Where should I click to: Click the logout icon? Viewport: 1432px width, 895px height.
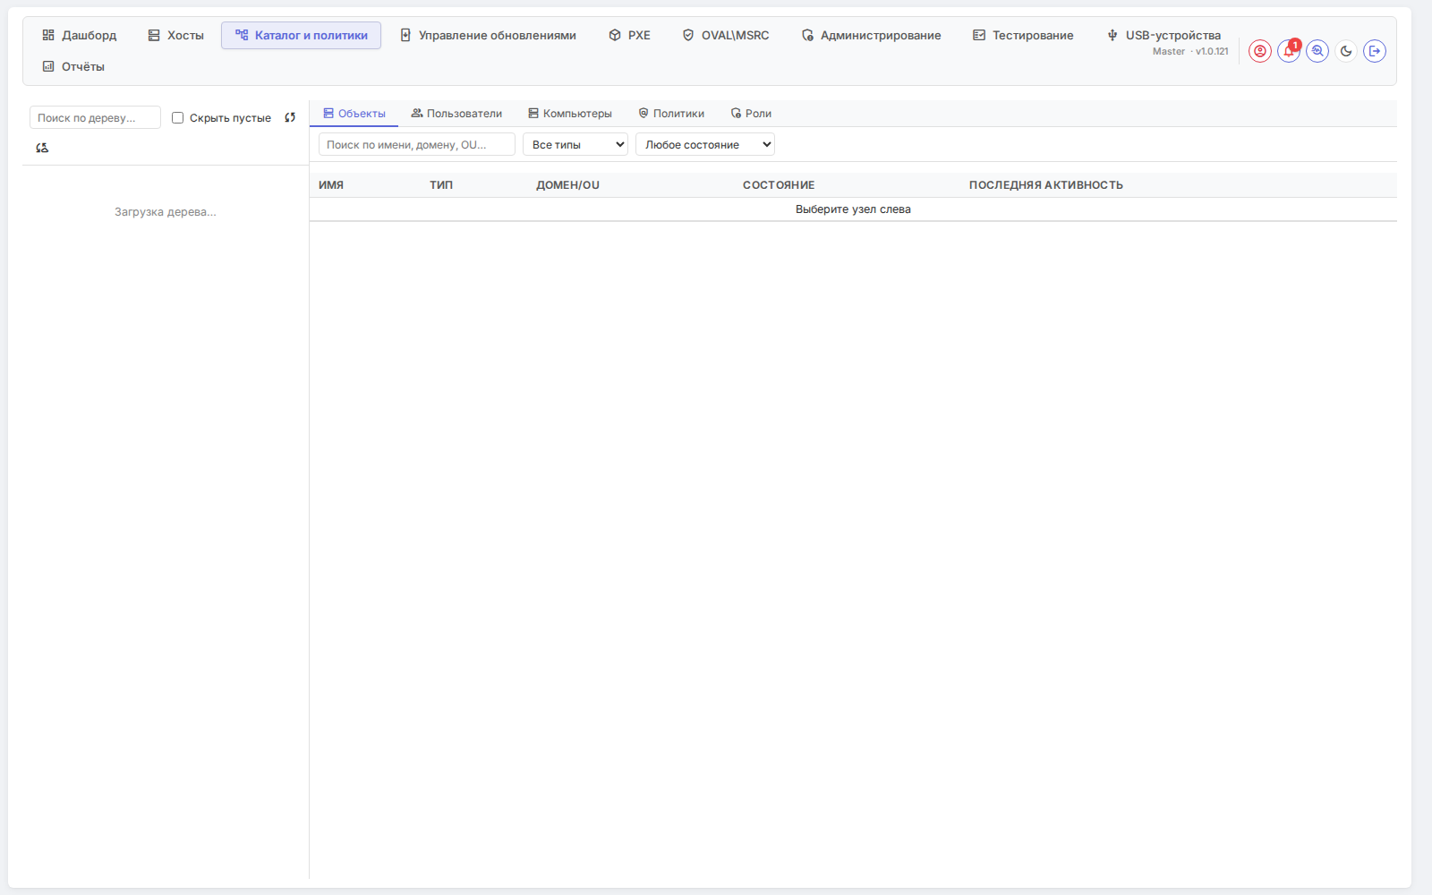1375,51
